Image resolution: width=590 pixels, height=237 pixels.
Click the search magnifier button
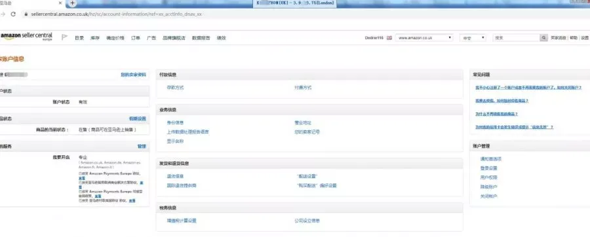click(543, 38)
